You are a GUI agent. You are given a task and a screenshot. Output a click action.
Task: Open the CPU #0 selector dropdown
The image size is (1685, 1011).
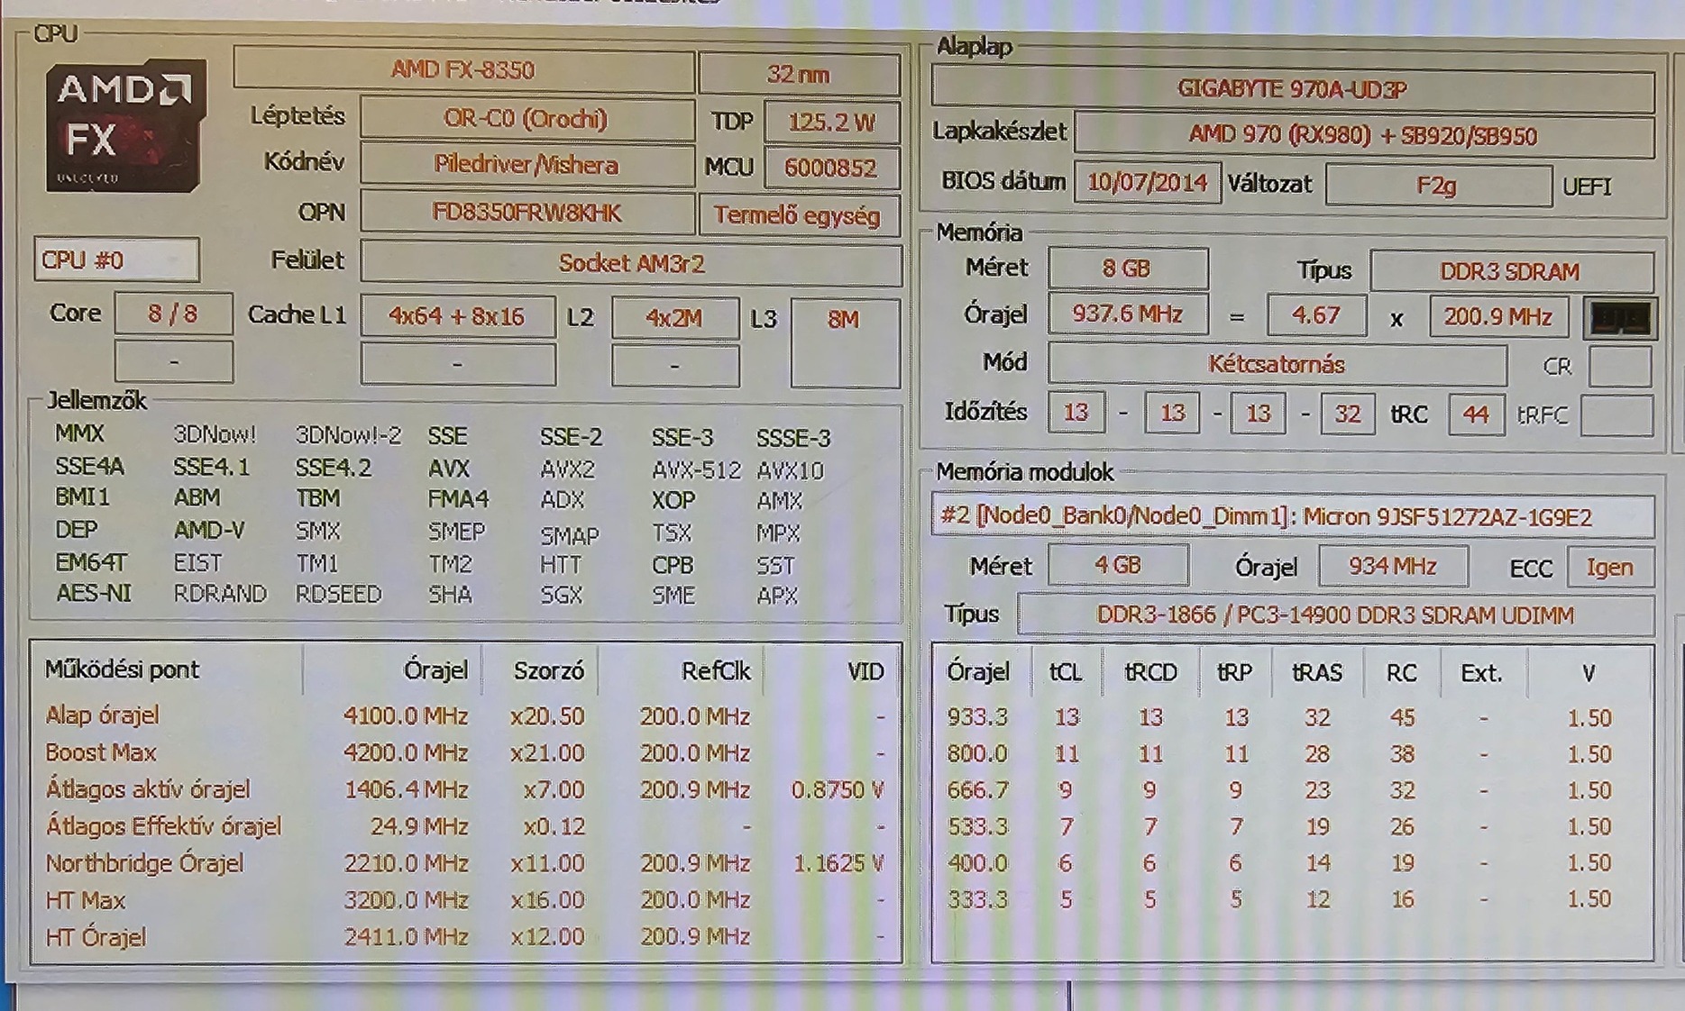tap(116, 260)
